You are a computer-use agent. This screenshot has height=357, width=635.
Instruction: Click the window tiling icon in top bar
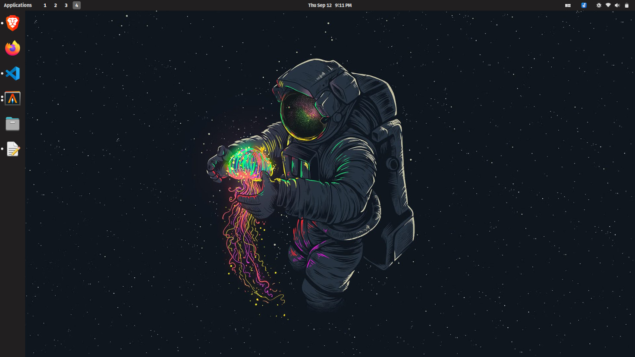point(568,5)
